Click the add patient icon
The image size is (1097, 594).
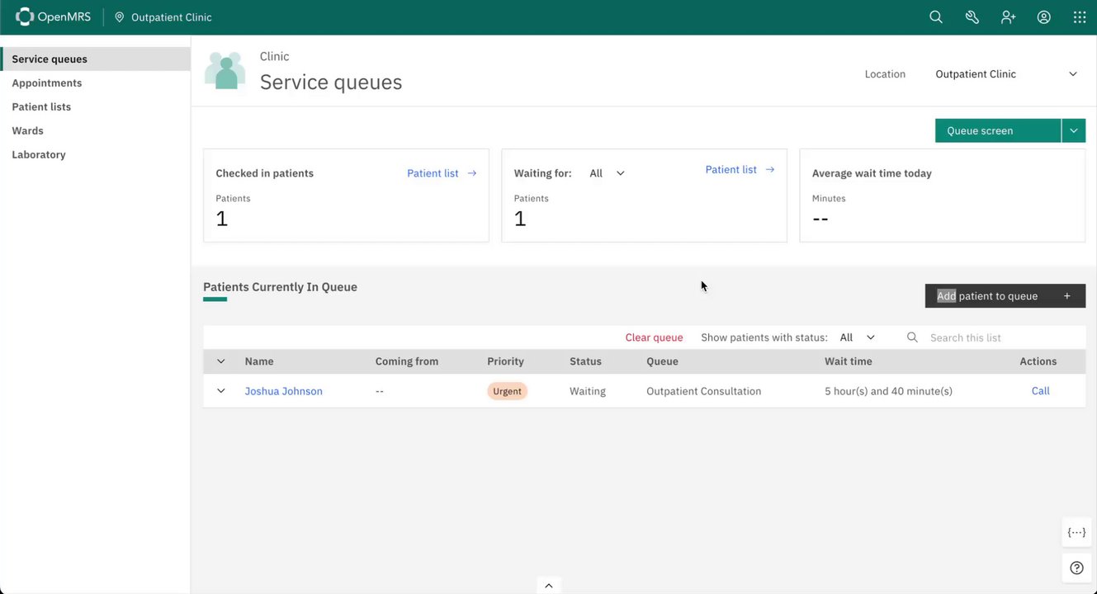tap(1008, 17)
